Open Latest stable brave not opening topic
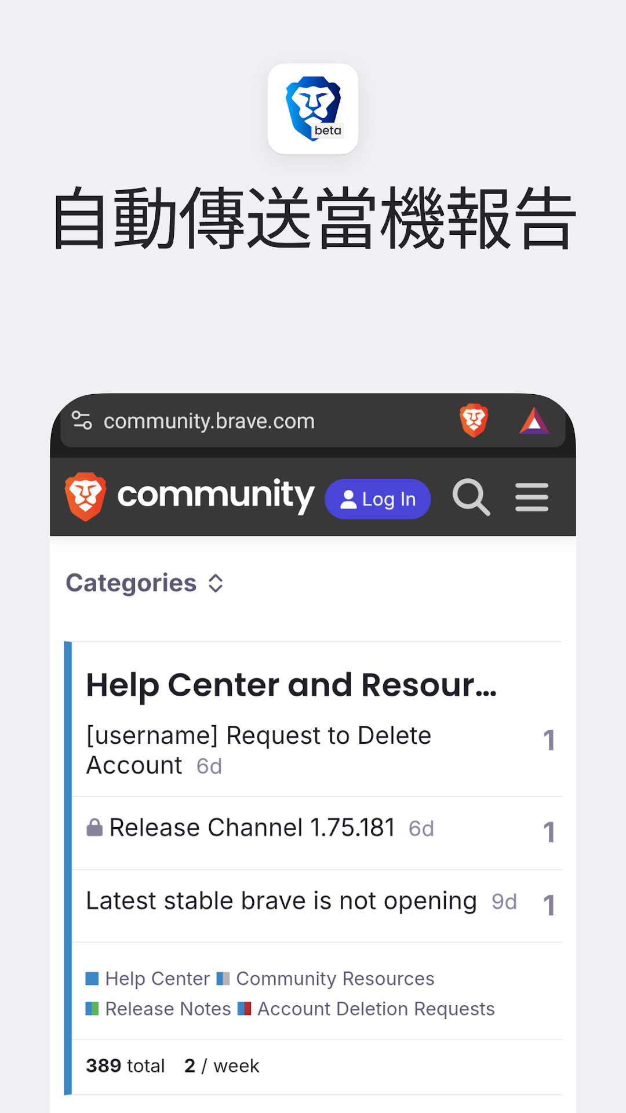 282,901
